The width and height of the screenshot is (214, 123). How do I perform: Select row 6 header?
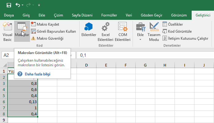pos(4,102)
